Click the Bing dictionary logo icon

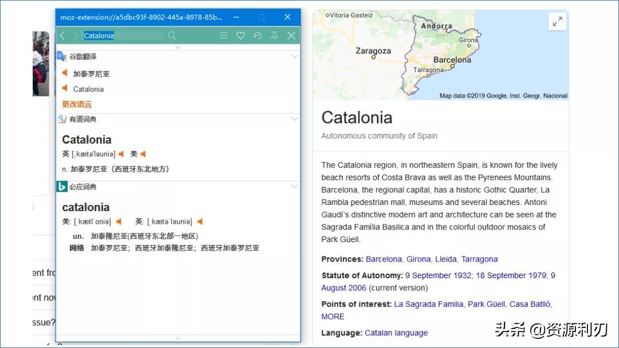pos(61,187)
